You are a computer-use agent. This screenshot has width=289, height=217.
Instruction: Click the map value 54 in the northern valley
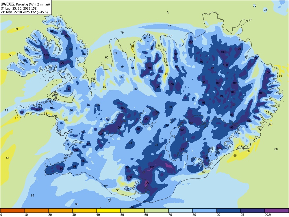[x=166, y=73]
